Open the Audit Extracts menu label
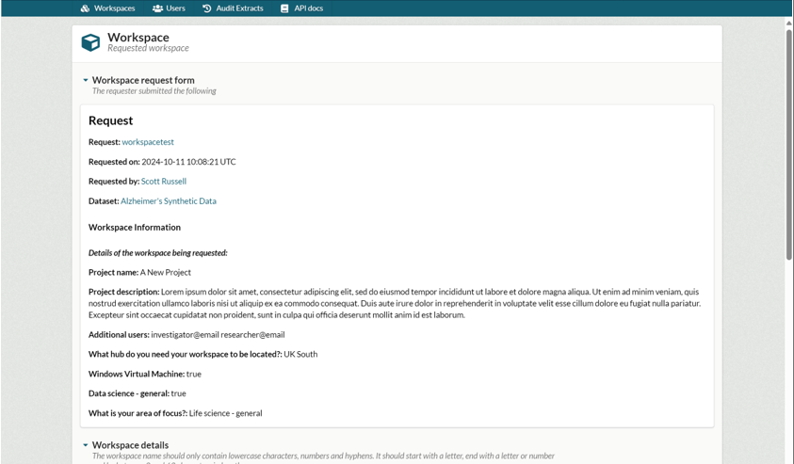The height and width of the screenshot is (464, 794). (x=239, y=8)
